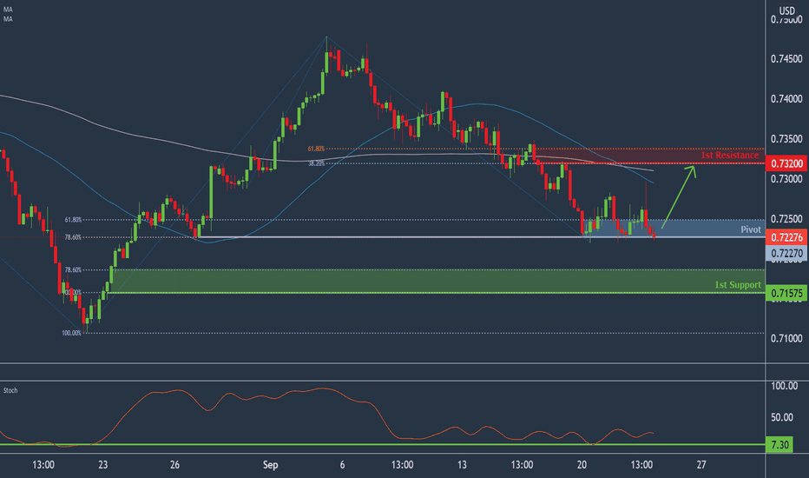
Task: Select the red 0.72276 current price tag
Action: [786, 237]
